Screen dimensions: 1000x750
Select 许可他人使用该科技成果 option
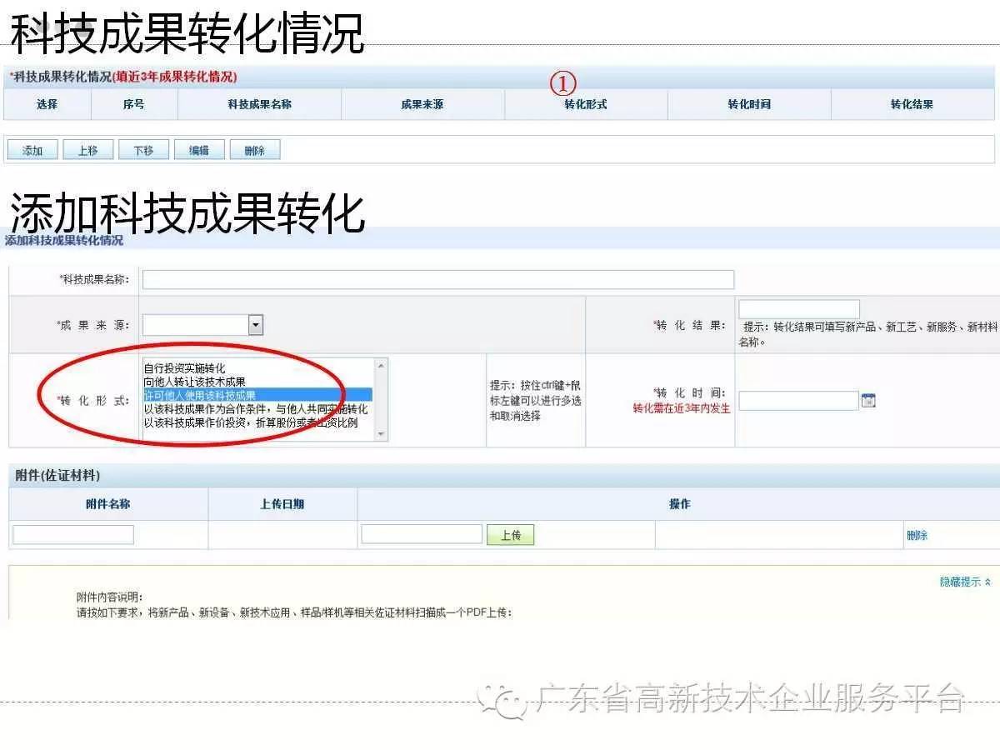click(200, 395)
